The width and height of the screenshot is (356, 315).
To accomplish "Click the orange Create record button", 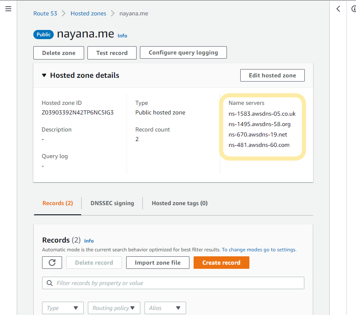I will coord(222,263).
